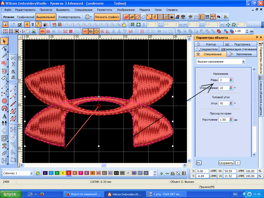The height and width of the screenshot is (198, 264).
Task: Click the yellow folder icon in toolbar
Action: [124, 25]
